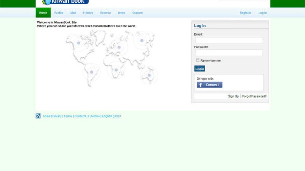Click the Ikhwan Book logo

[x=65, y=2]
